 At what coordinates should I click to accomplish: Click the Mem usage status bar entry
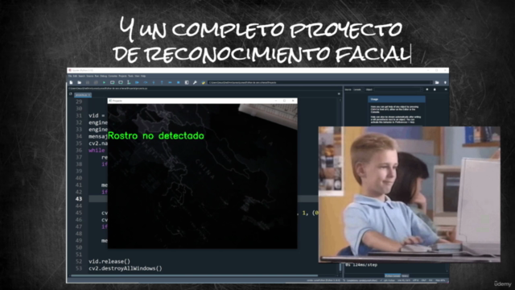coord(440,280)
